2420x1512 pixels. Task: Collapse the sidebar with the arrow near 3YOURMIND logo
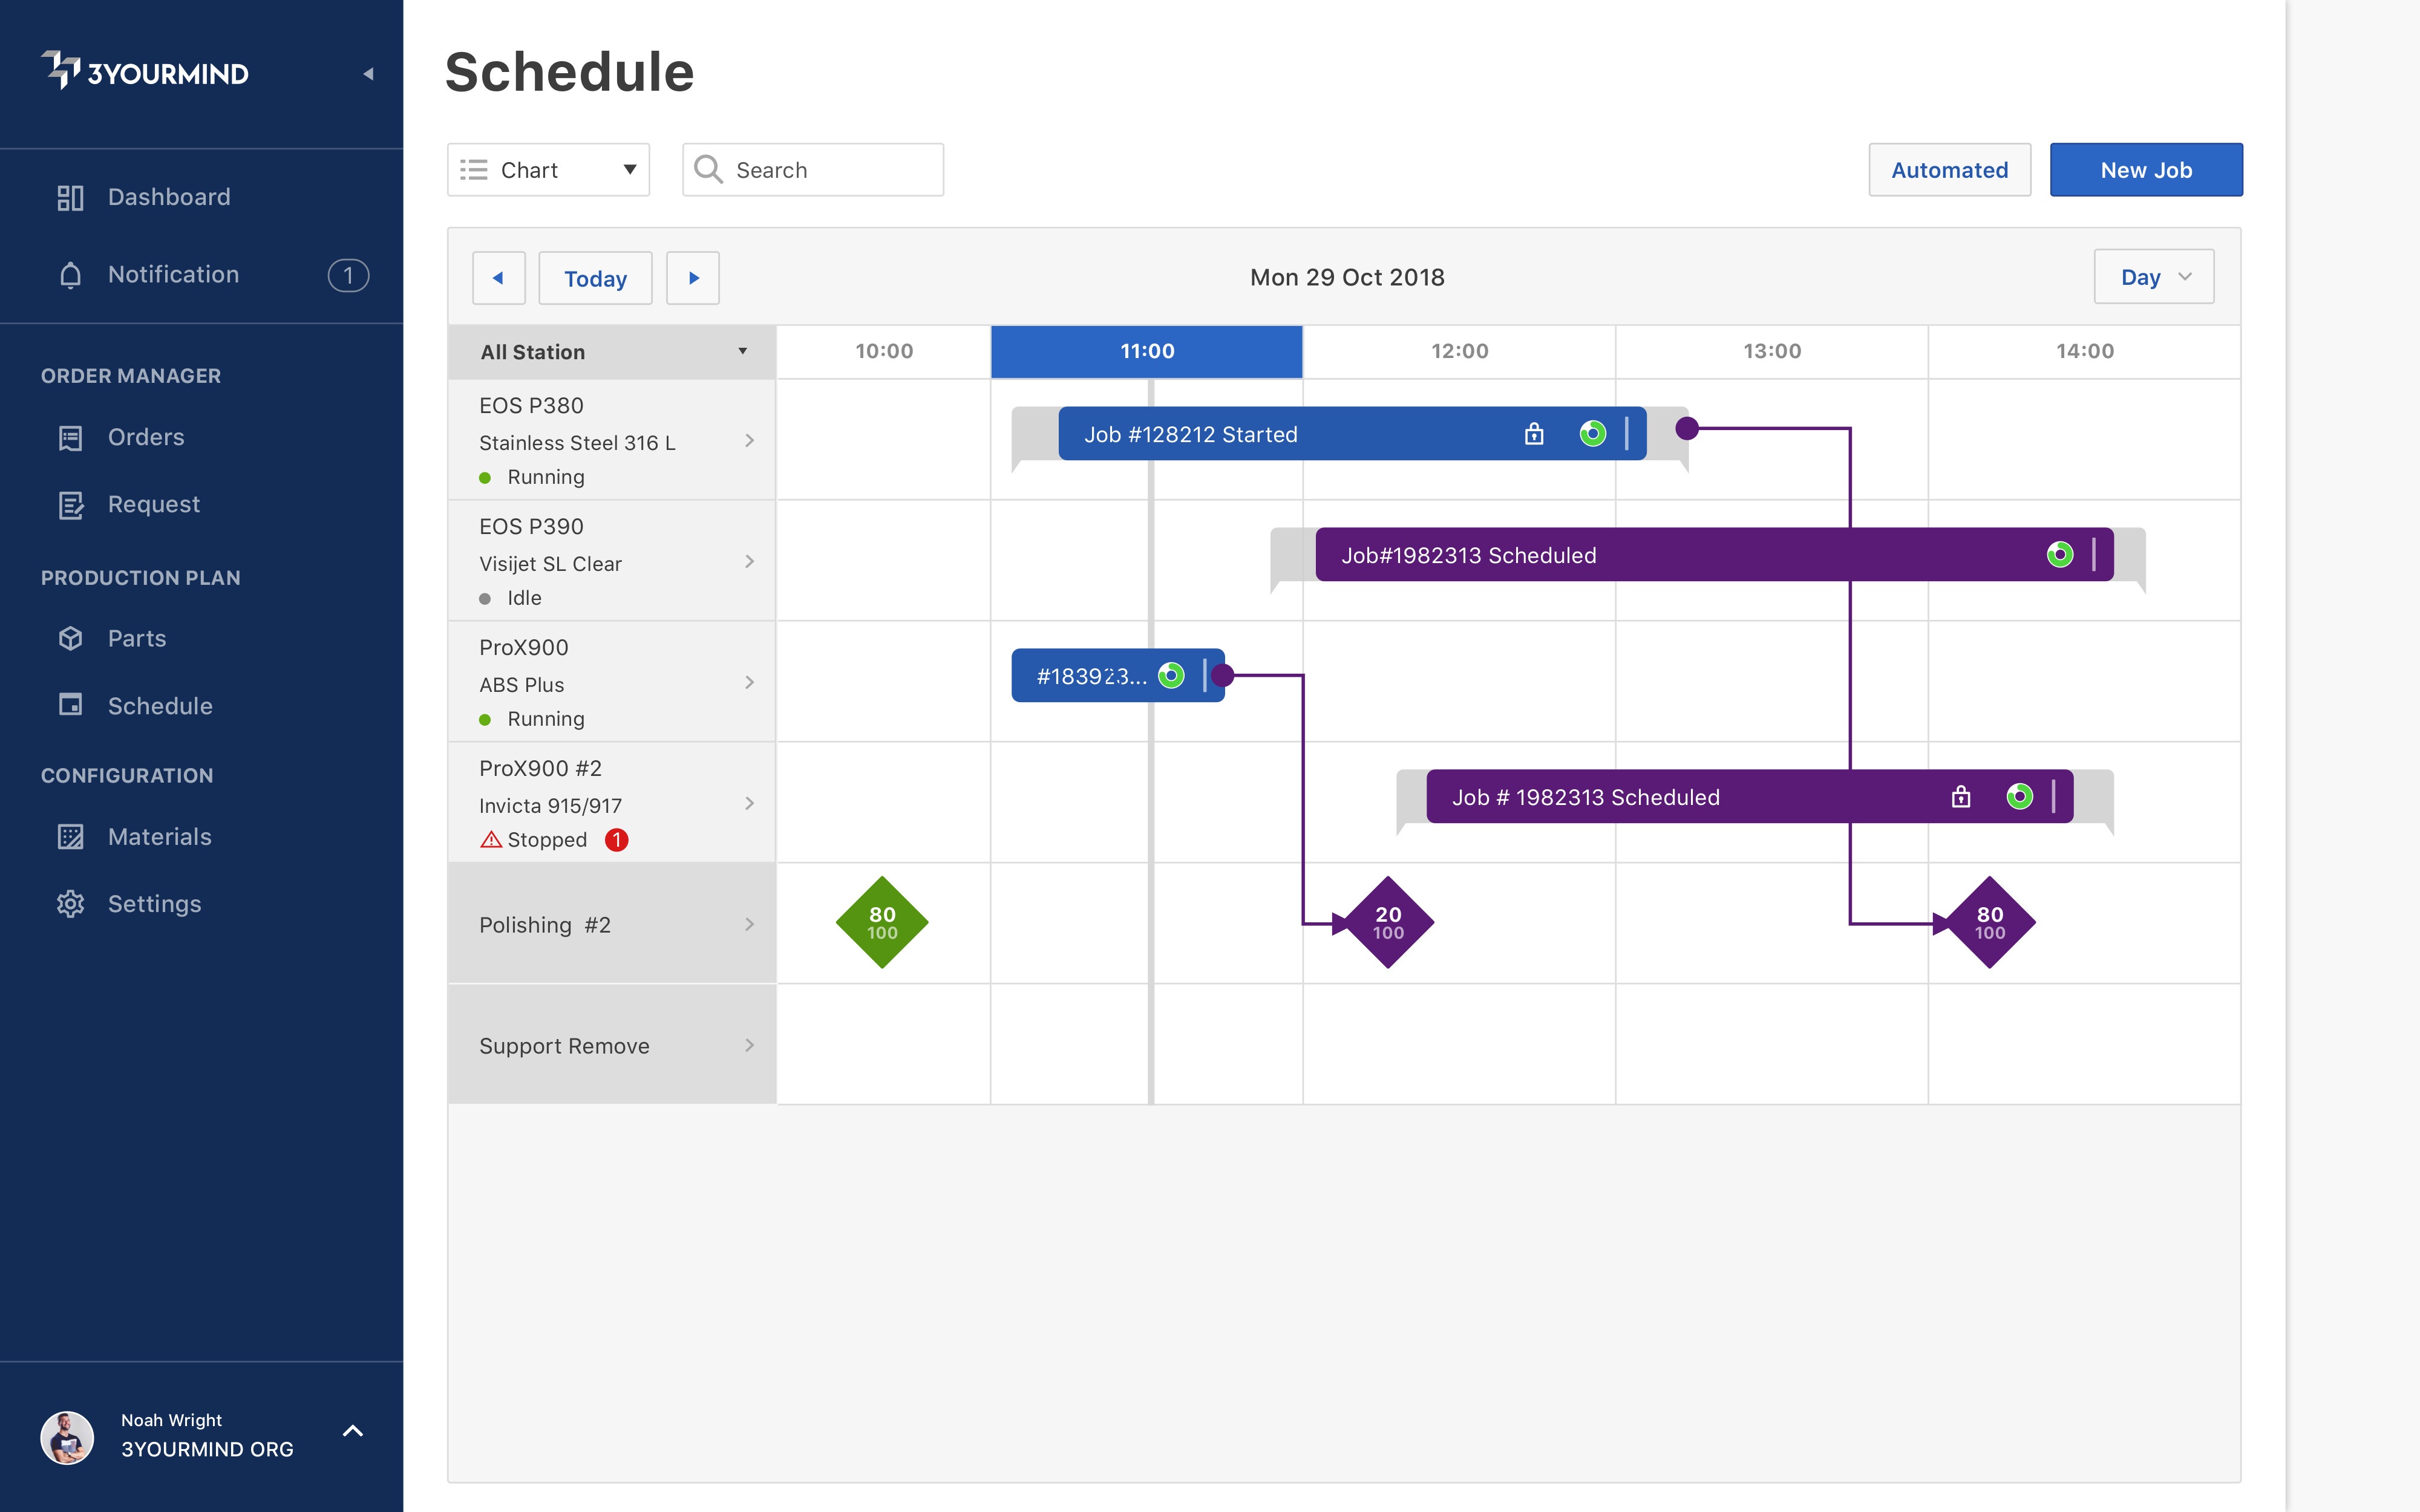click(x=370, y=73)
